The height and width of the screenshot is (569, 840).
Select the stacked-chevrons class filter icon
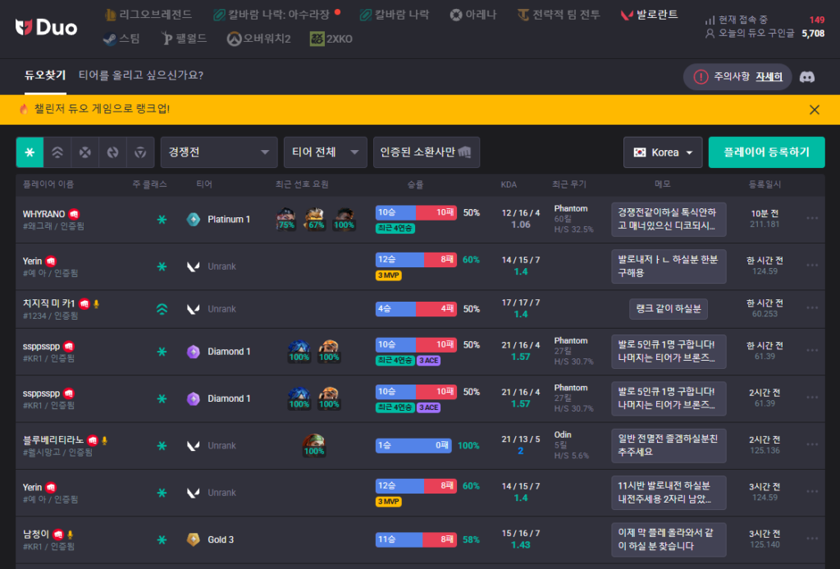(x=57, y=152)
